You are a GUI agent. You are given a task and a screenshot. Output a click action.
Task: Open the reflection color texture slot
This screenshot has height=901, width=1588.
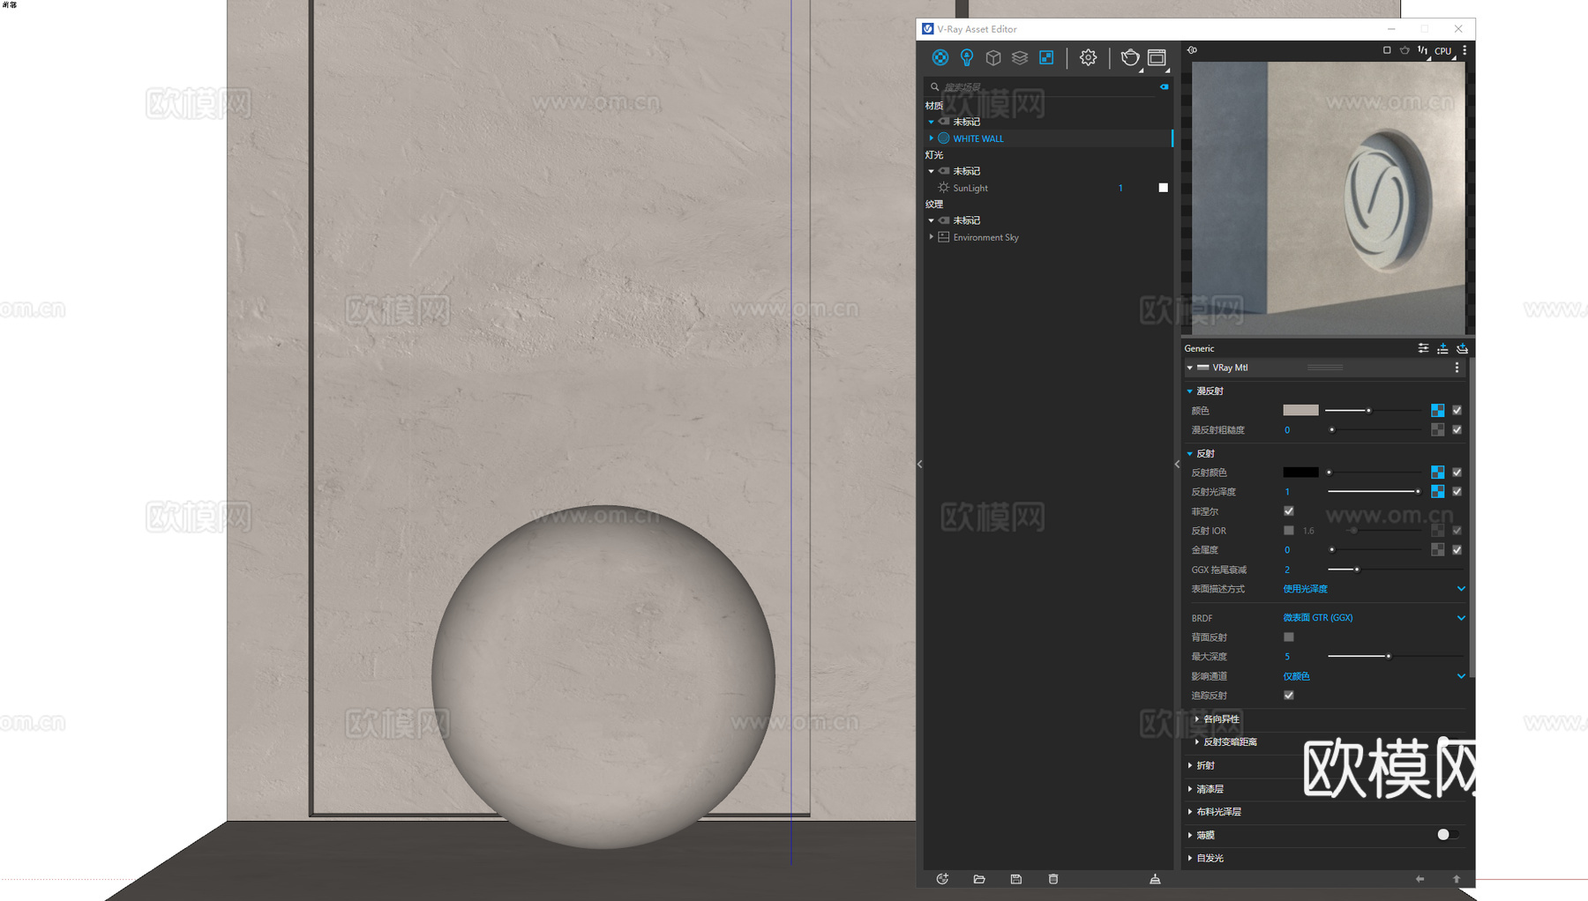tap(1438, 473)
